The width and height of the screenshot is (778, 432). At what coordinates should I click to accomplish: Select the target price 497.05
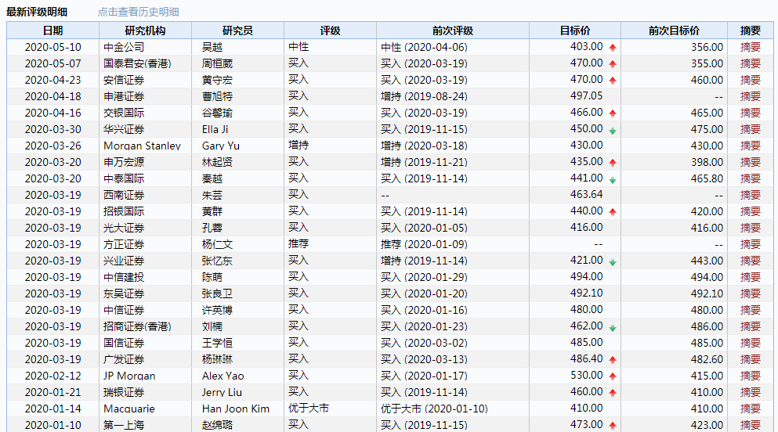[587, 96]
